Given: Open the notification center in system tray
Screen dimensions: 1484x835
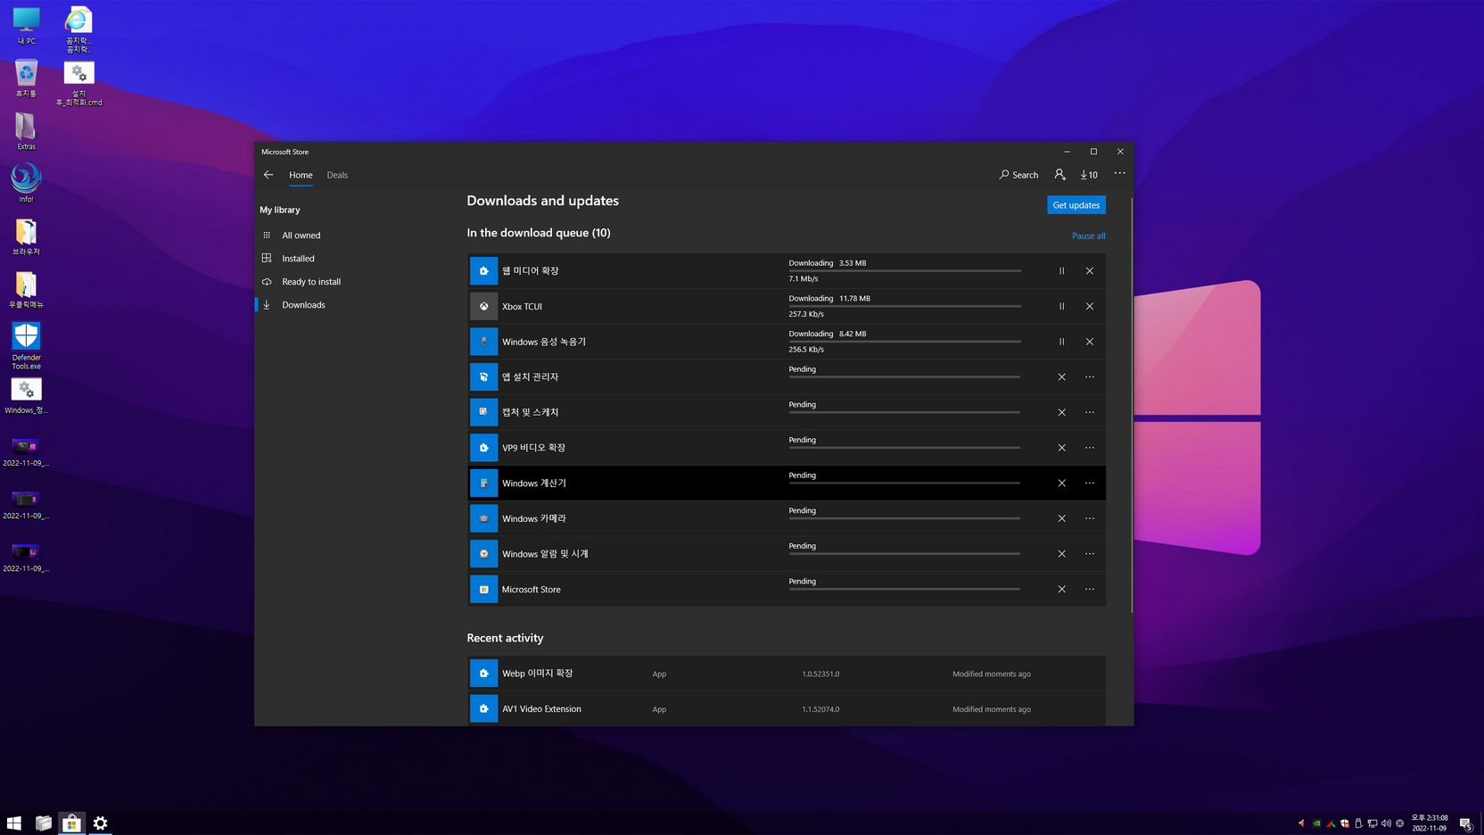Looking at the screenshot, I should [1465, 823].
